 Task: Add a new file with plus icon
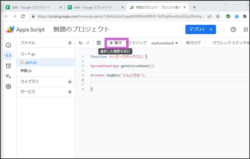click(x=70, y=43)
